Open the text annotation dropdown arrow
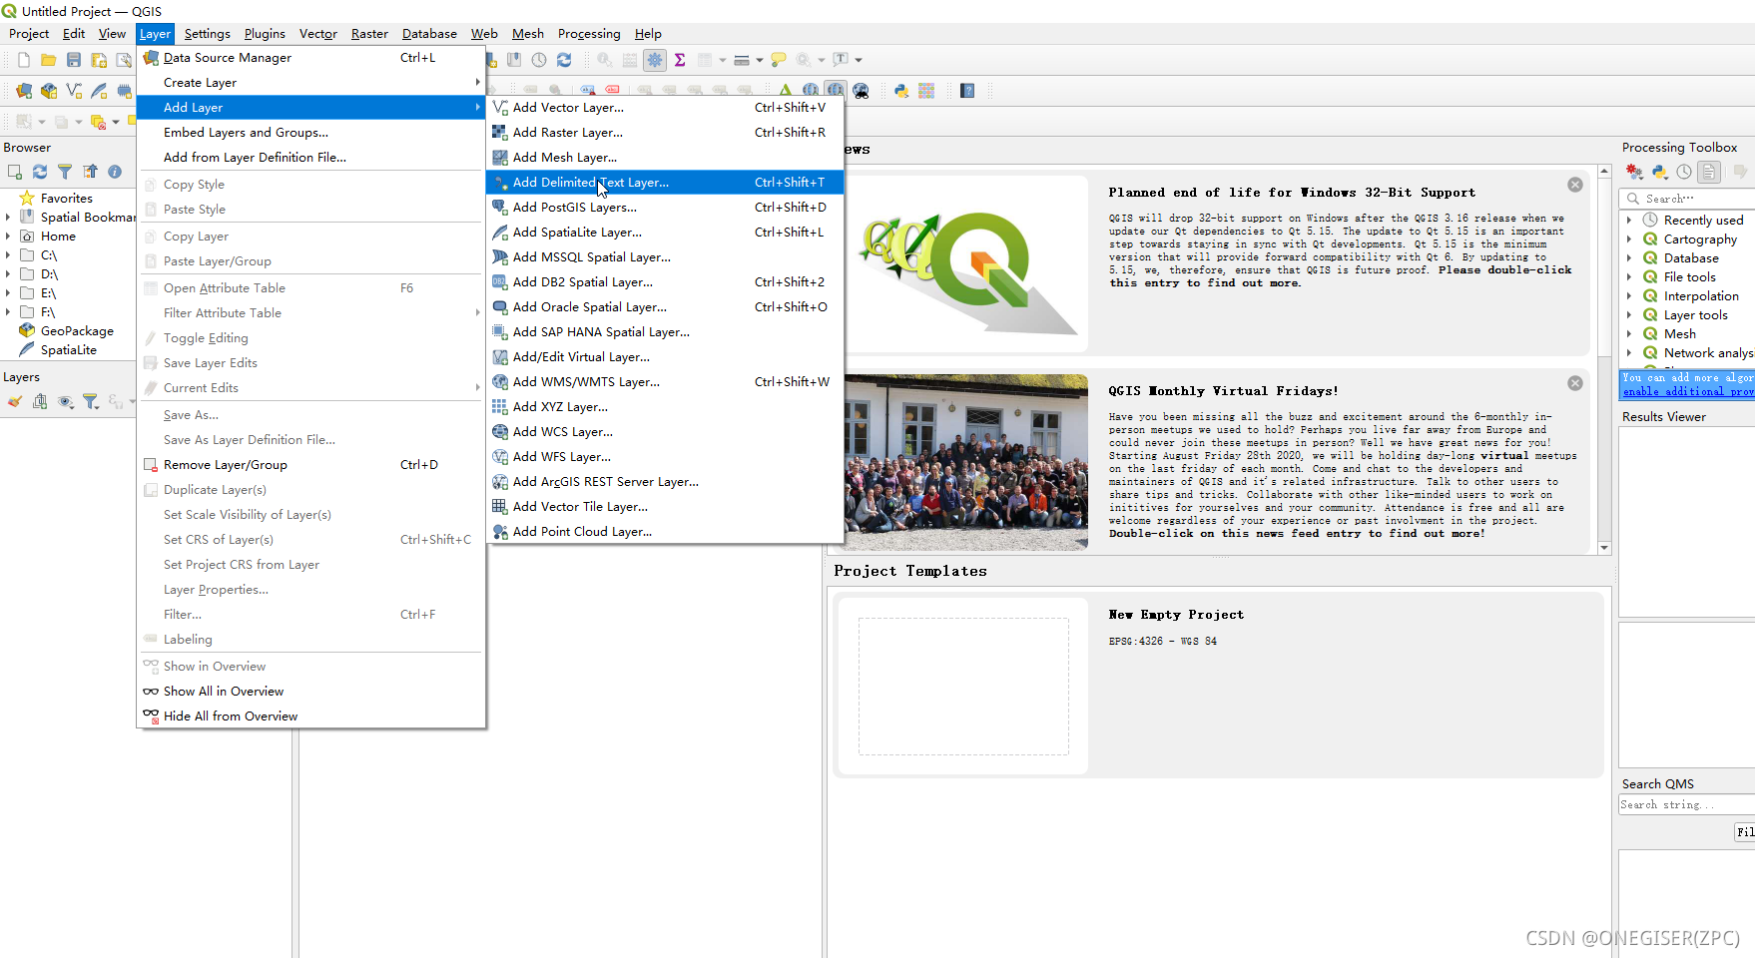The height and width of the screenshot is (958, 1755). click(x=859, y=60)
